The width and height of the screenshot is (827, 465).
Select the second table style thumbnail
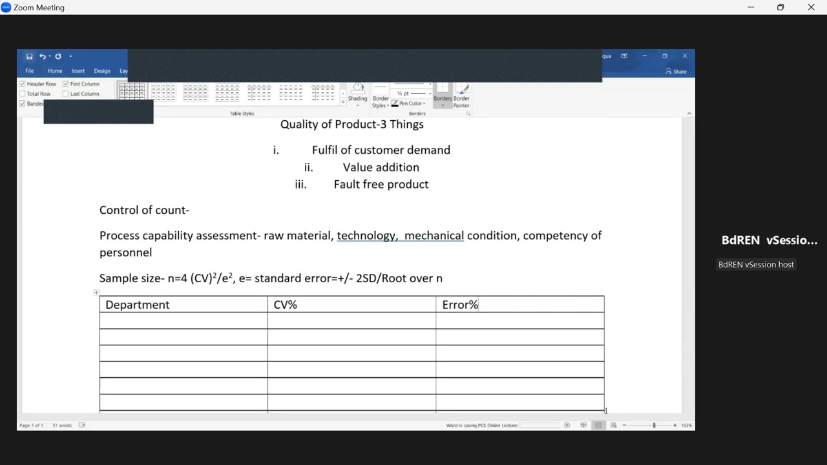point(163,92)
